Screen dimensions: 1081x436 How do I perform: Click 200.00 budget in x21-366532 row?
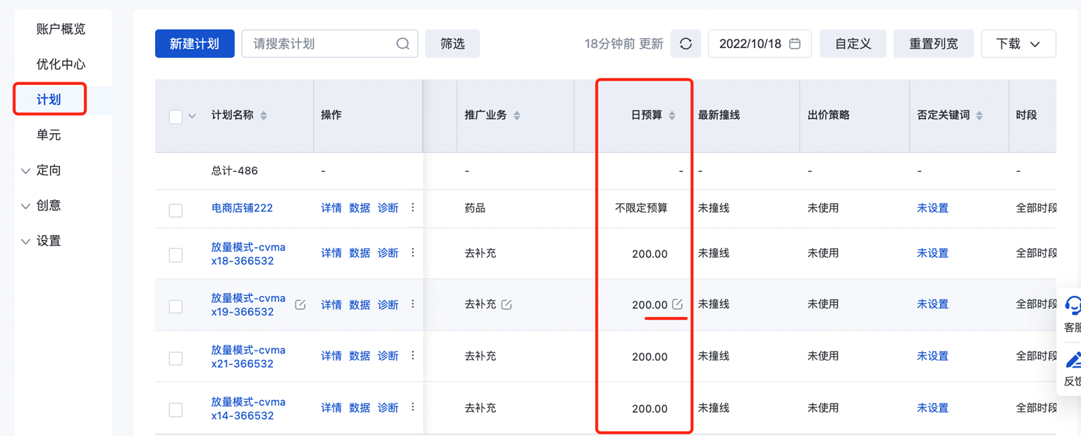click(x=649, y=356)
